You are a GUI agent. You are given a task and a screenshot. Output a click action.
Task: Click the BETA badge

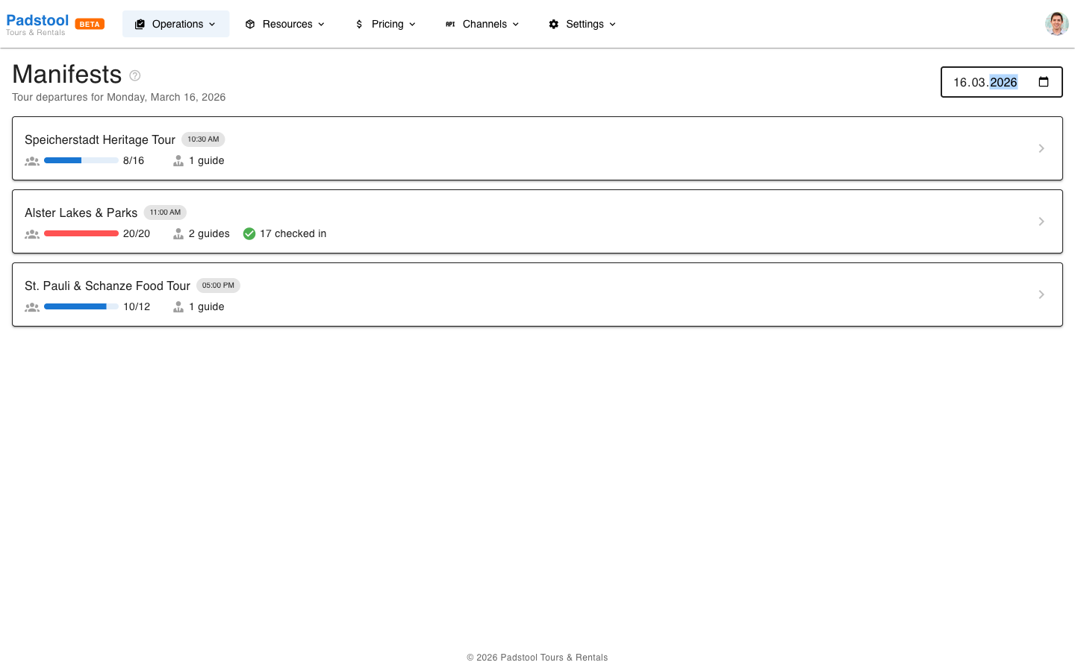(x=90, y=24)
